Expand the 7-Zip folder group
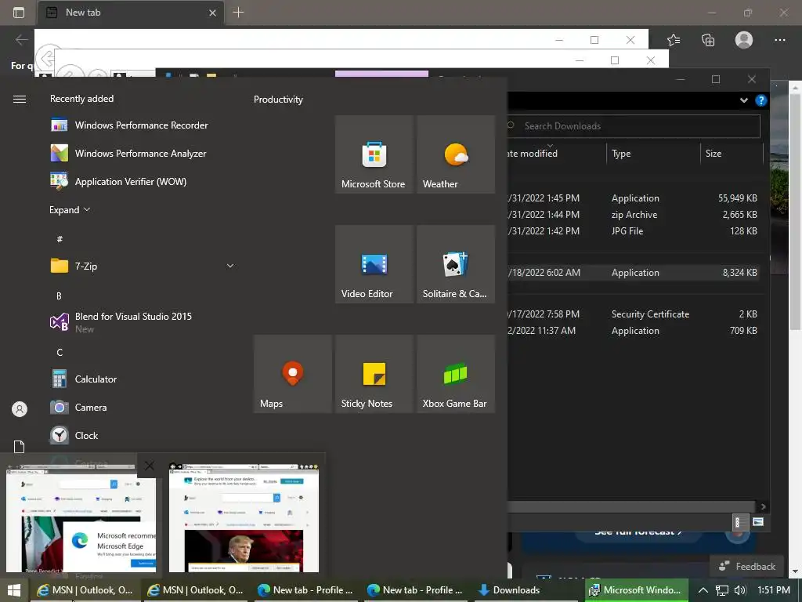This screenshot has height=602, width=802. (230, 266)
